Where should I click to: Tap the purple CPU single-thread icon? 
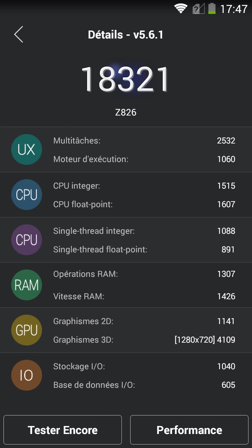27,240
